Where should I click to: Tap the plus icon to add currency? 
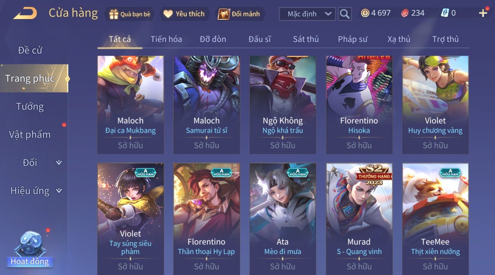point(483,13)
